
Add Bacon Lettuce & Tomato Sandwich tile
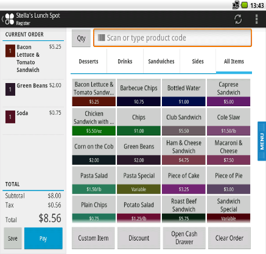(94, 93)
